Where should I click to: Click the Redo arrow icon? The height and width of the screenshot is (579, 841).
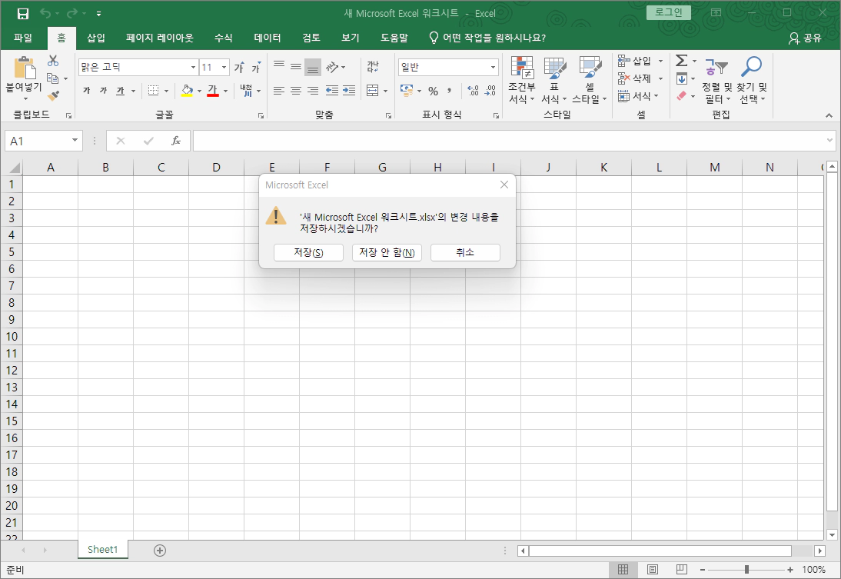(72, 13)
